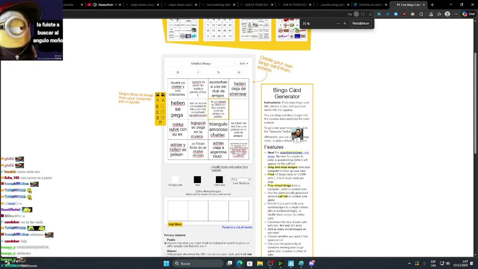
Task: Click the Text color swatch
Action: [x=197, y=180]
